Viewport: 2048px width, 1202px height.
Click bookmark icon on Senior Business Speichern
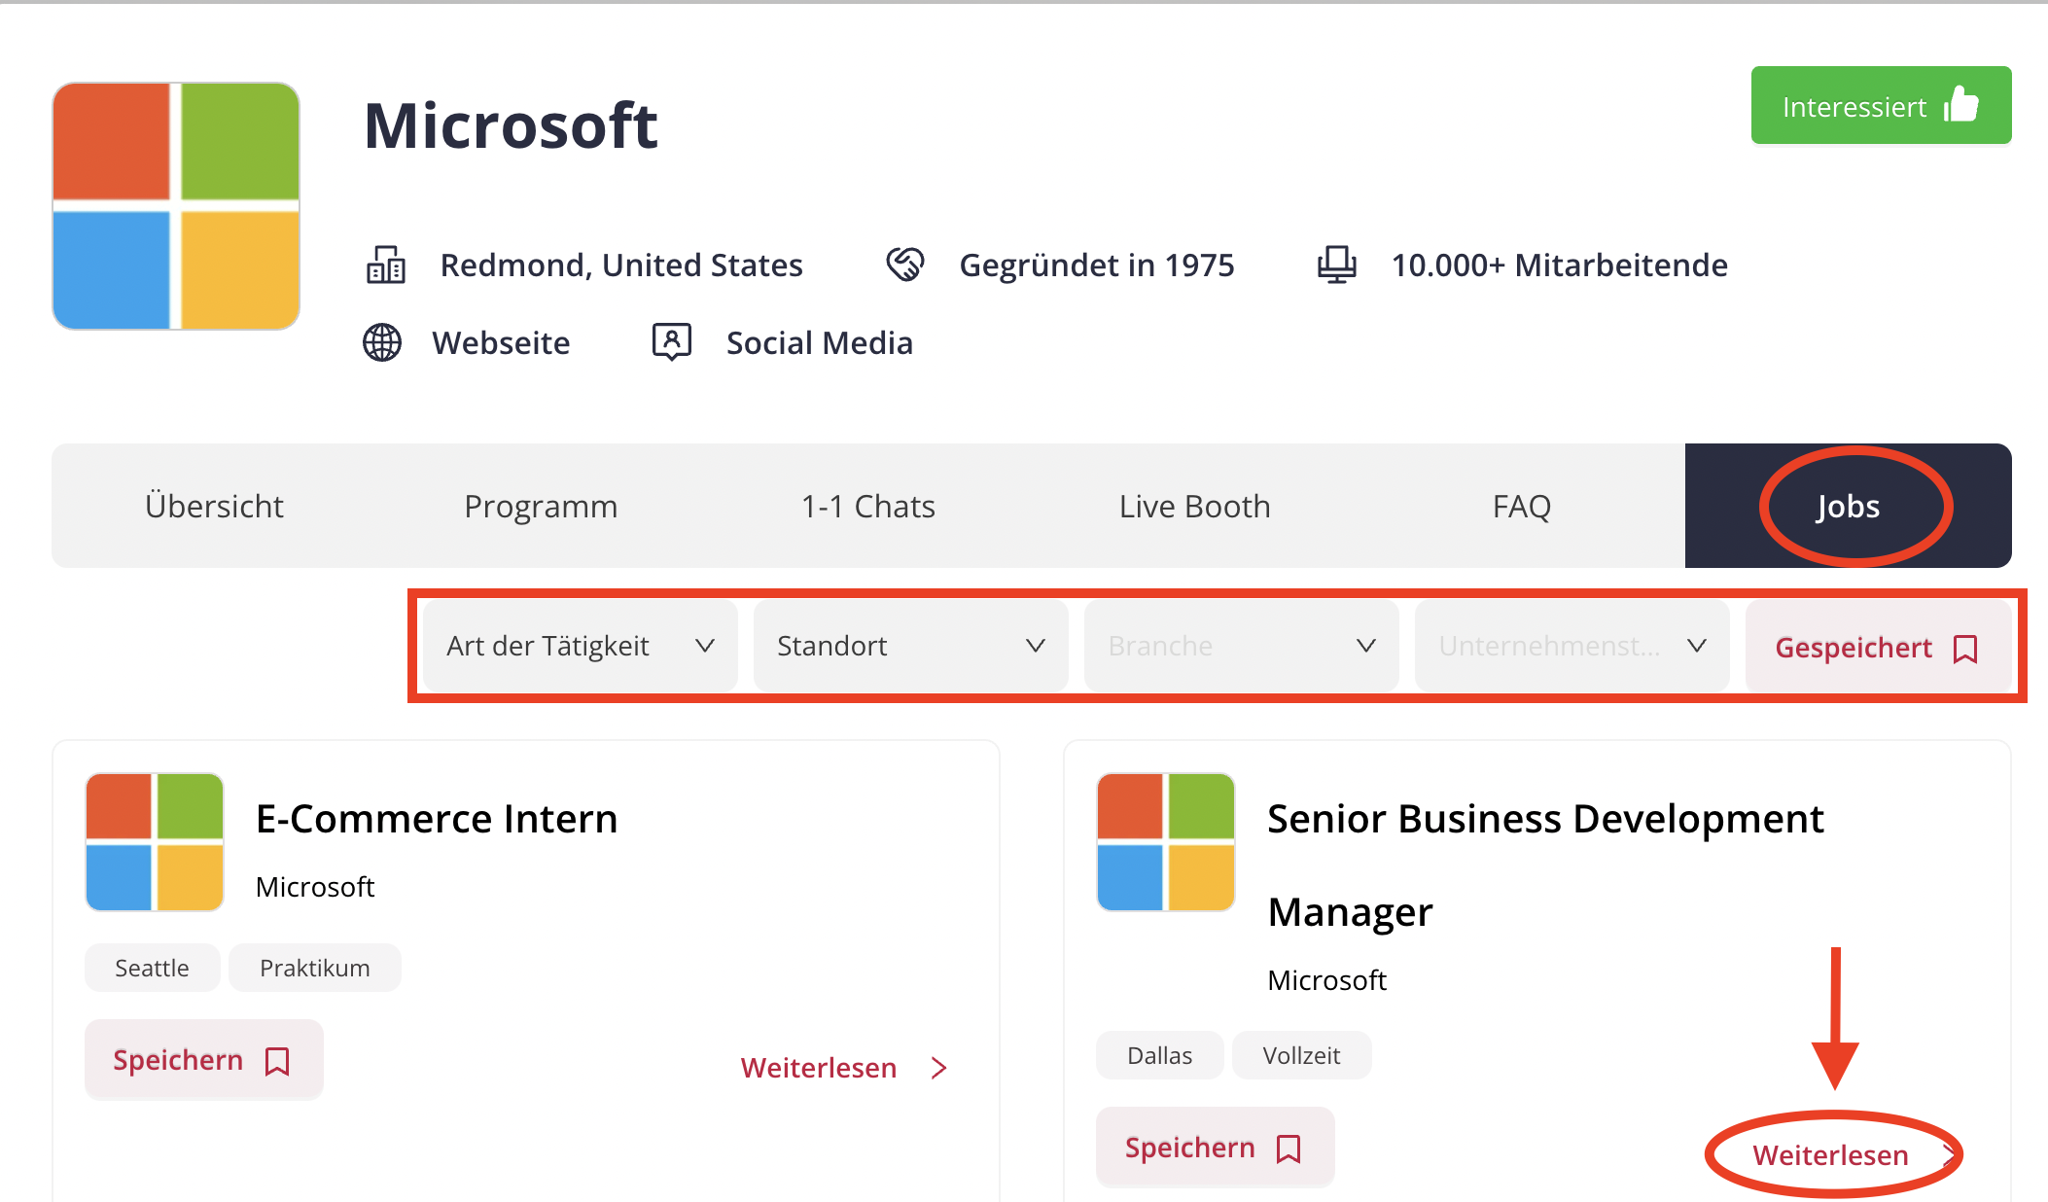point(1289,1149)
